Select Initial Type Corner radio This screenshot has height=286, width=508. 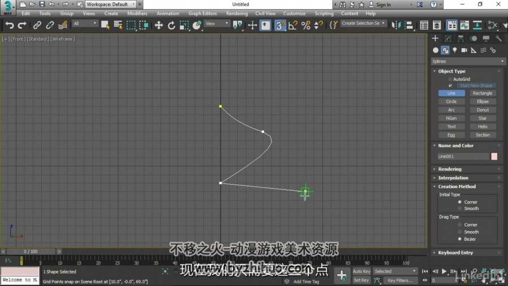459,202
